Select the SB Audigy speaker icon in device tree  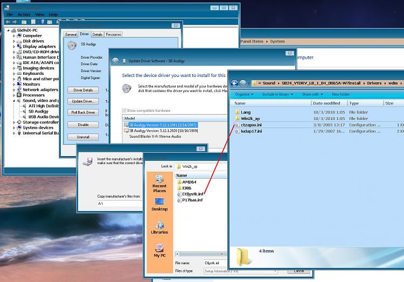tap(24, 111)
